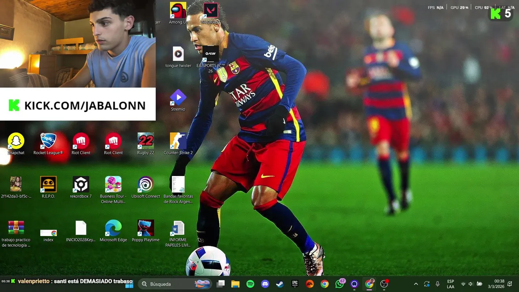Open Steam from the taskbar
519x292 pixels.
pos(280,284)
